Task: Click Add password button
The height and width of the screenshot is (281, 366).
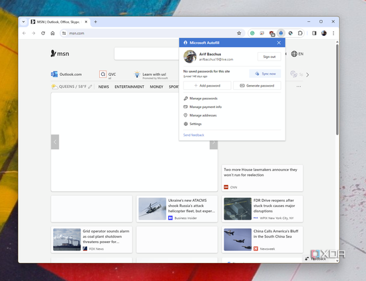Action: point(207,86)
